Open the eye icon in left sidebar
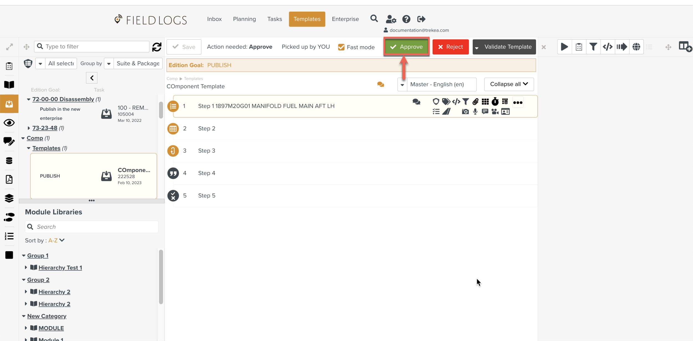Image resolution: width=693 pixels, height=341 pixels. (9, 123)
